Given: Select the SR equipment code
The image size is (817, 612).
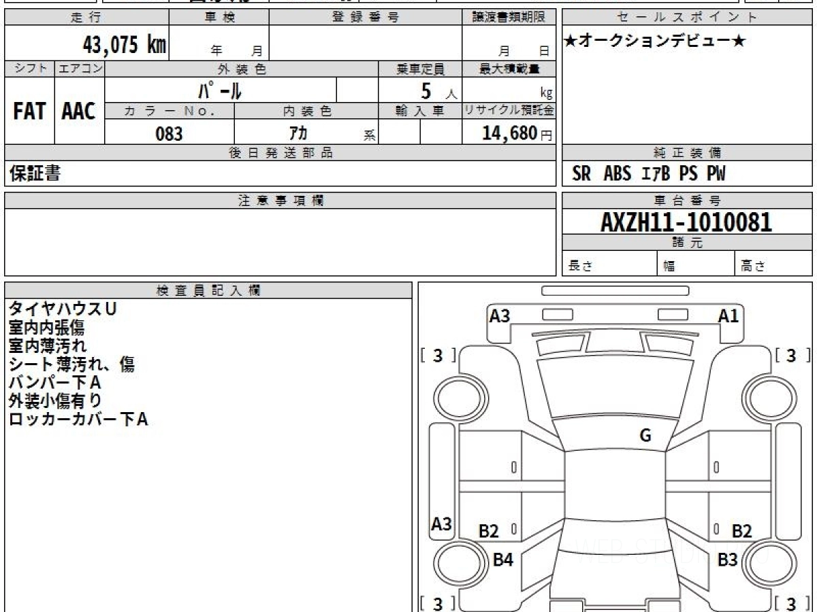Looking at the screenshot, I should [x=581, y=174].
